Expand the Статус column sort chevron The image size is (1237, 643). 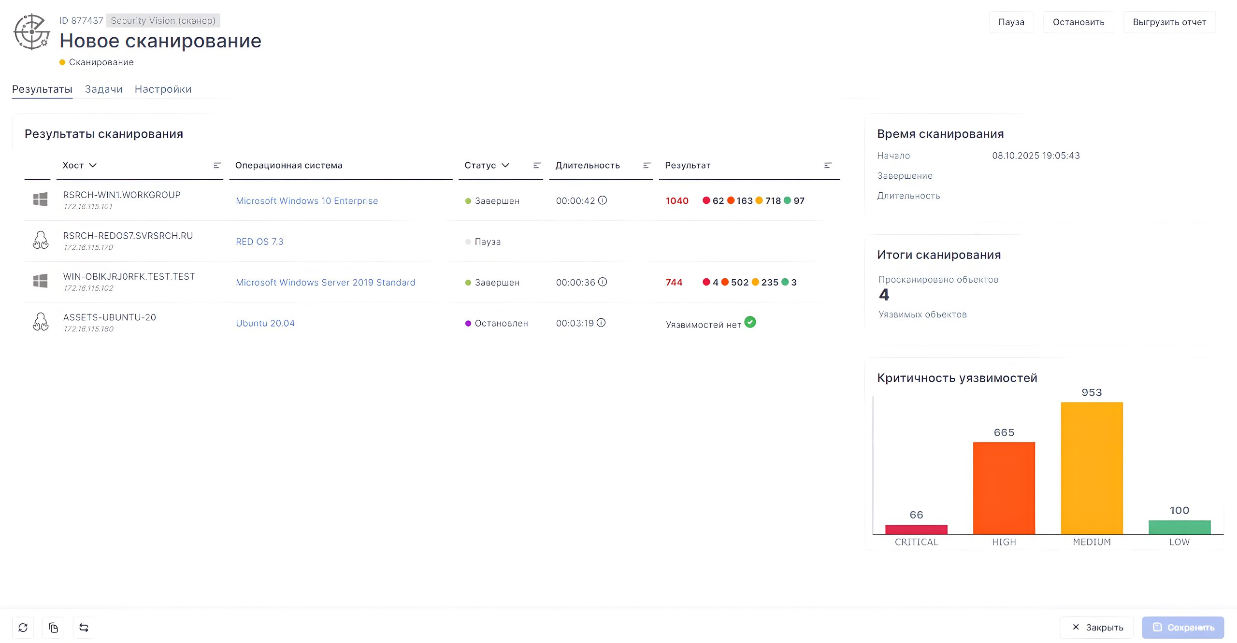coord(505,165)
